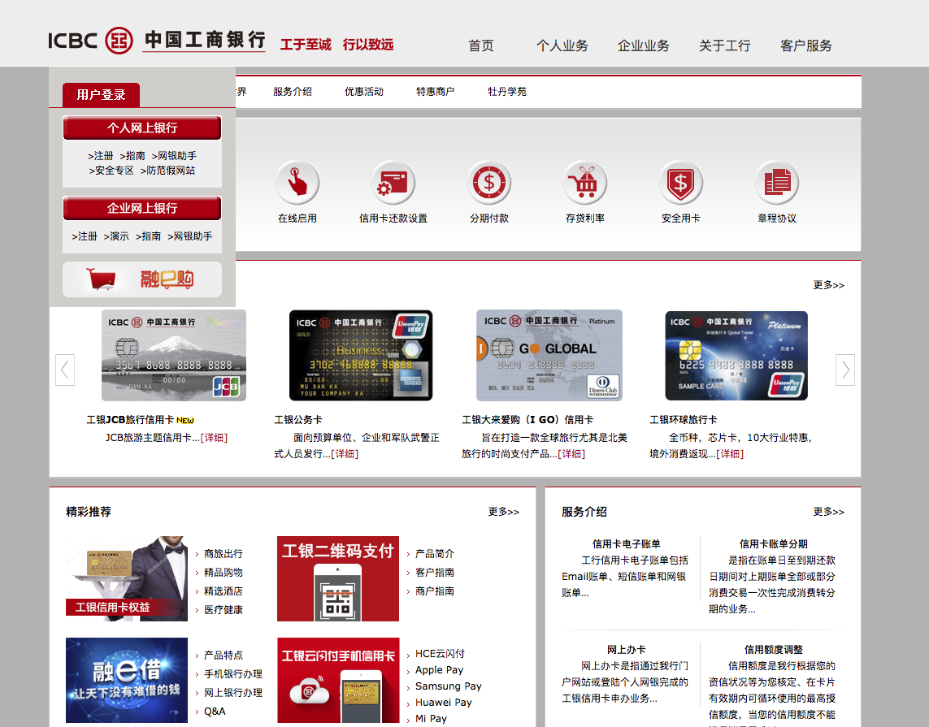Open 详细 link for 工银大来爱购信用卡

click(x=571, y=453)
